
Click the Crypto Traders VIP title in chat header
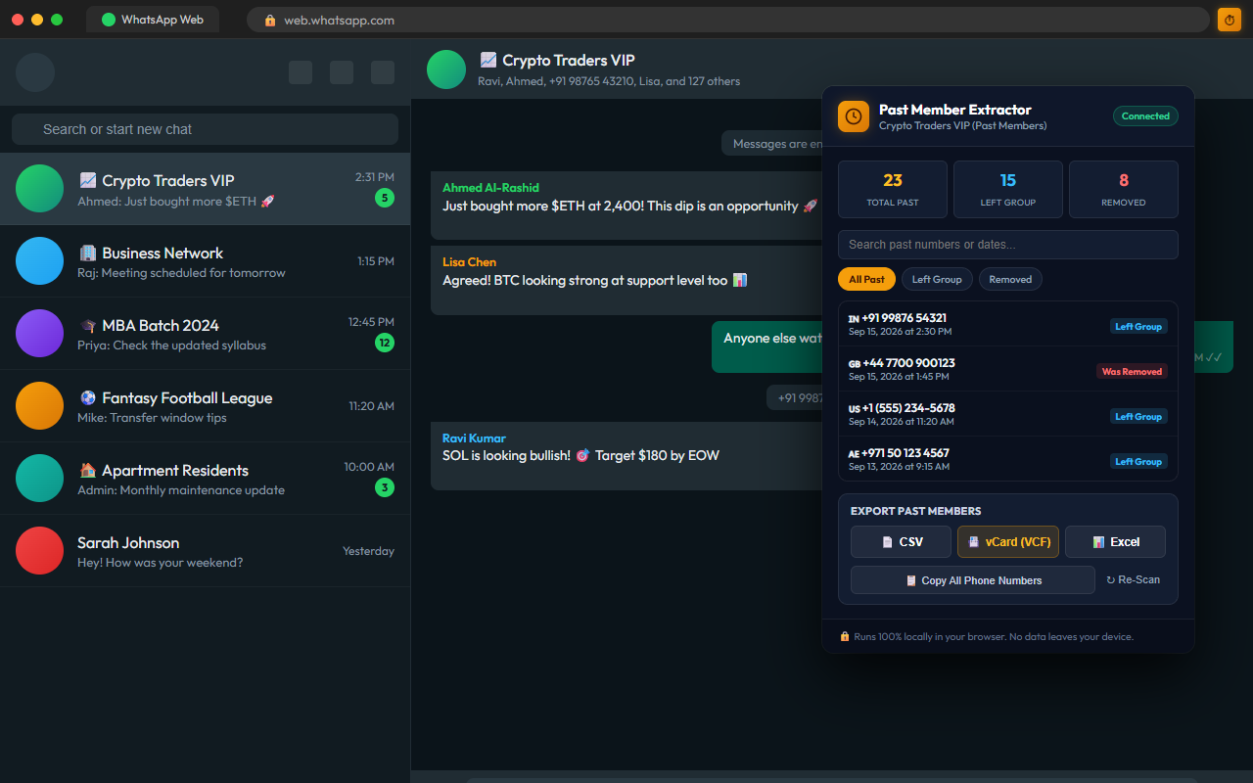tap(557, 61)
